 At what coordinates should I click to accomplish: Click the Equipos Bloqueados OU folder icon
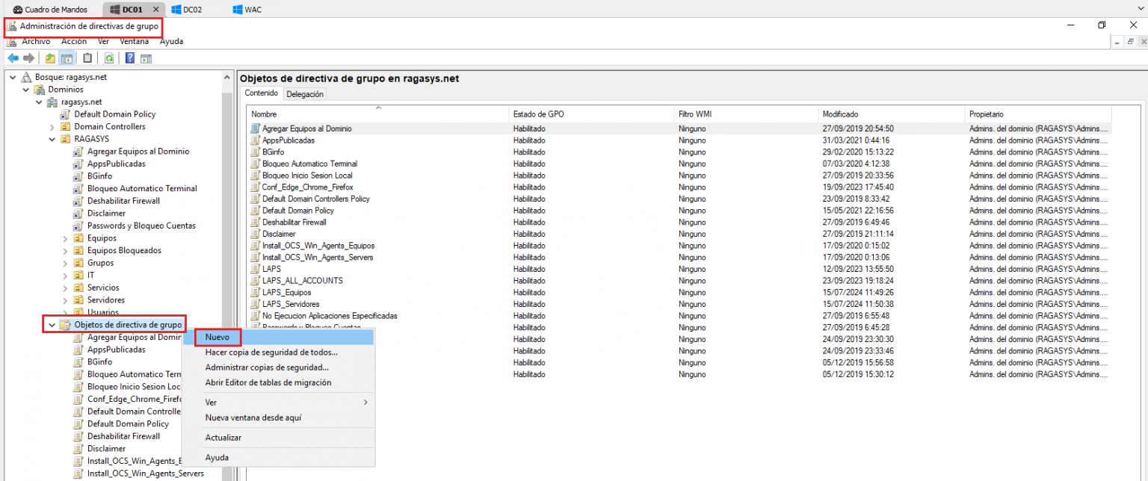pyautogui.click(x=78, y=250)
